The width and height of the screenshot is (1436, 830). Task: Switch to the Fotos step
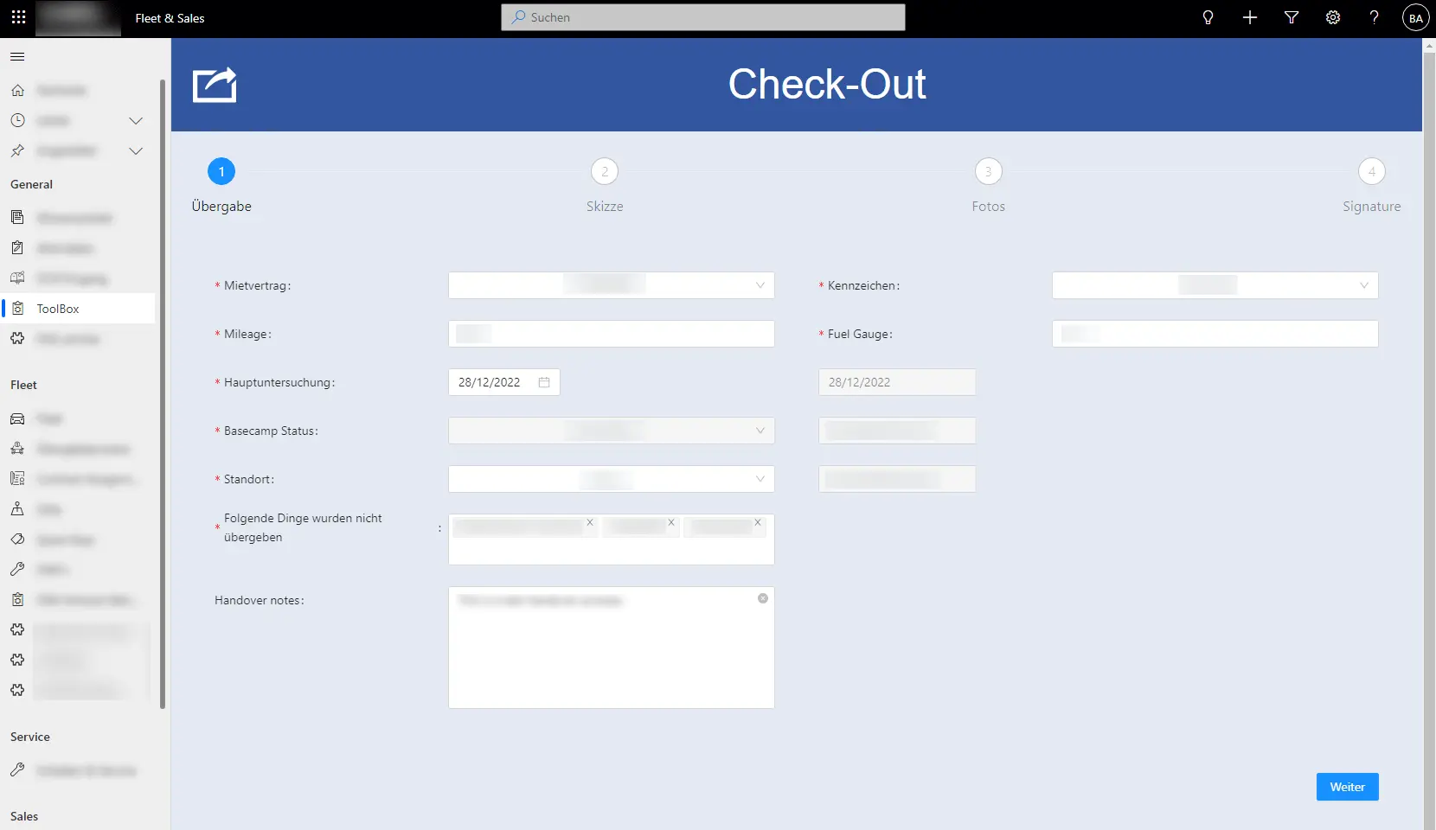click(x=989, y=171)
